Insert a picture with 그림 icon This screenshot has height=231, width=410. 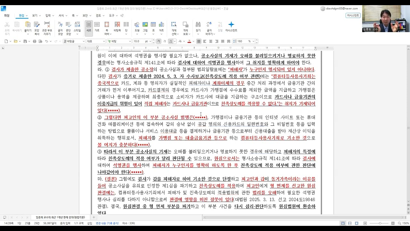point(145,25)
